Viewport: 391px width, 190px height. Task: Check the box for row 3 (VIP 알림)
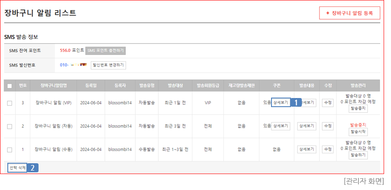[10, 103]
